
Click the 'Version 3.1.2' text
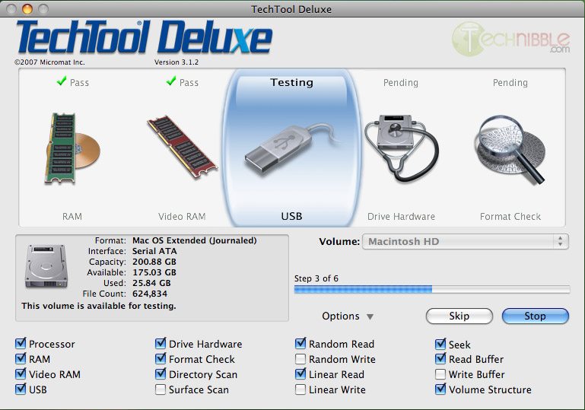(x=176, y=62)
